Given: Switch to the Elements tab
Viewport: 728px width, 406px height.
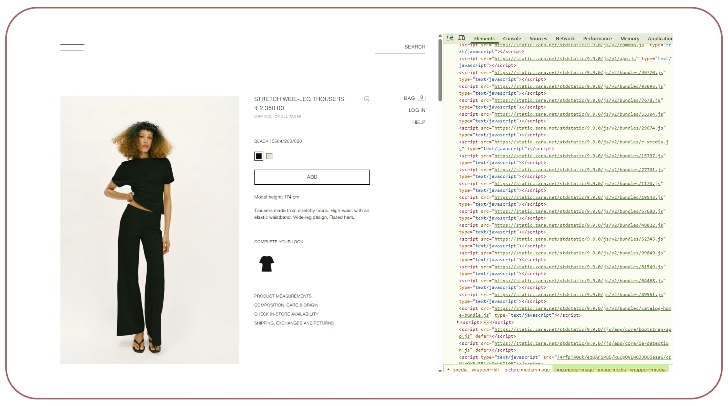Looking at the screenshot, I should click(484, 39).
